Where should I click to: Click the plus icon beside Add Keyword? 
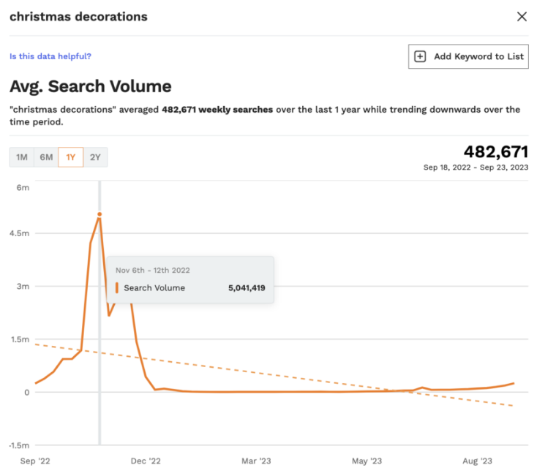tap(420, 56)
